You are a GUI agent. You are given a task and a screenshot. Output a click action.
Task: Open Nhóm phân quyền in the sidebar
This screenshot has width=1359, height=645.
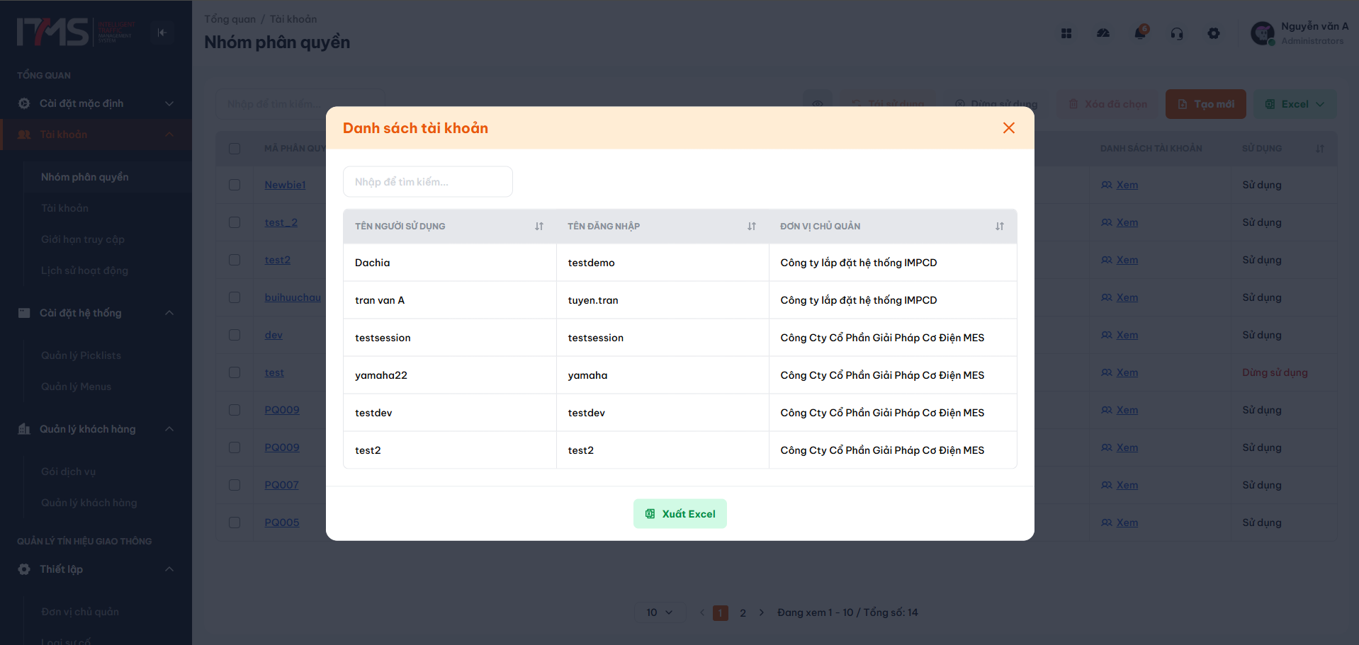[85, 177]
